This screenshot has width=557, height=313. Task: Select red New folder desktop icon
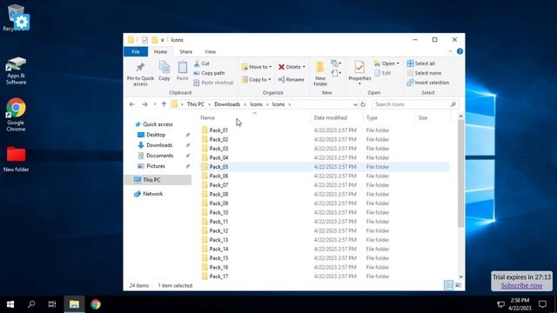16,159
